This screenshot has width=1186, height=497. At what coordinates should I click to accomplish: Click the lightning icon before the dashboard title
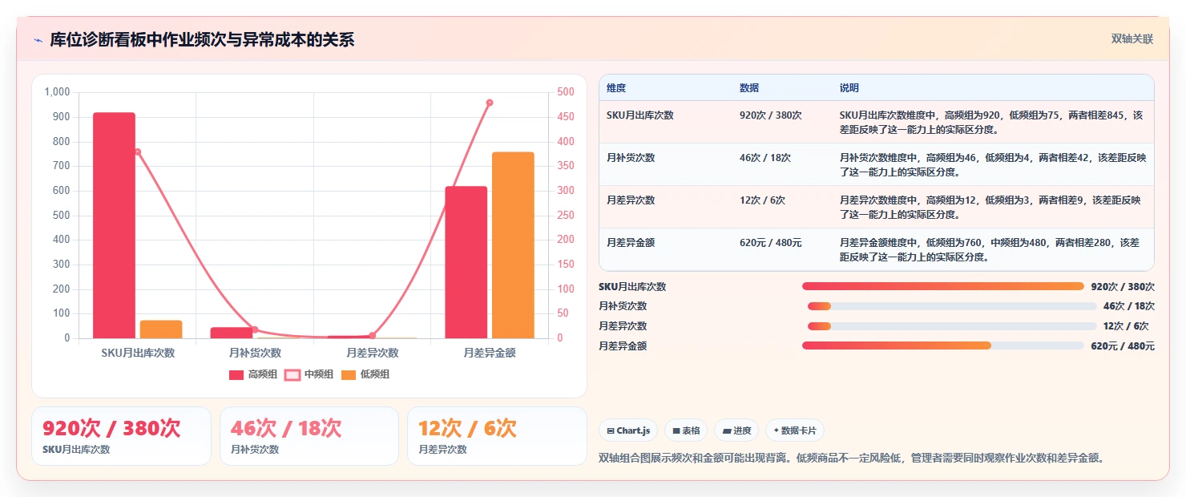(x=38, y=39)
